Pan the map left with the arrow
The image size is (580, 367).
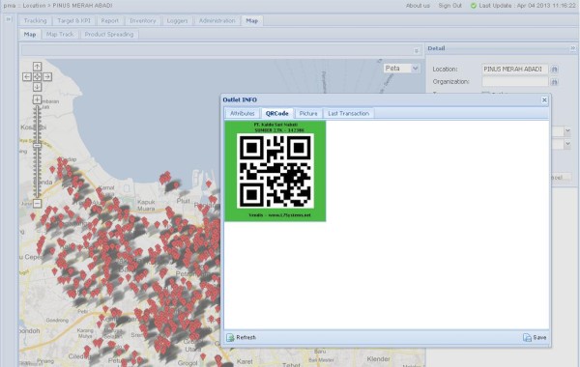point(27,77)
